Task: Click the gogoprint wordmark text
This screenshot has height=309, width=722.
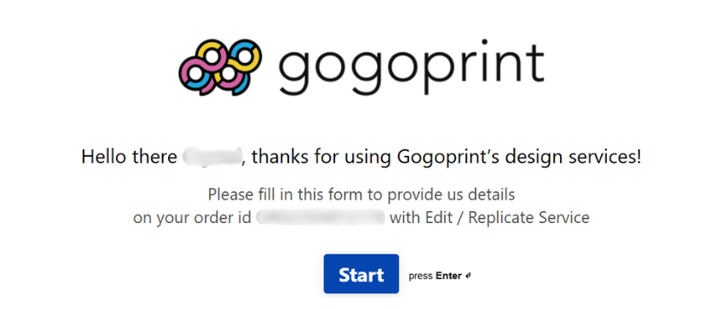Action: tap(412, 70)
